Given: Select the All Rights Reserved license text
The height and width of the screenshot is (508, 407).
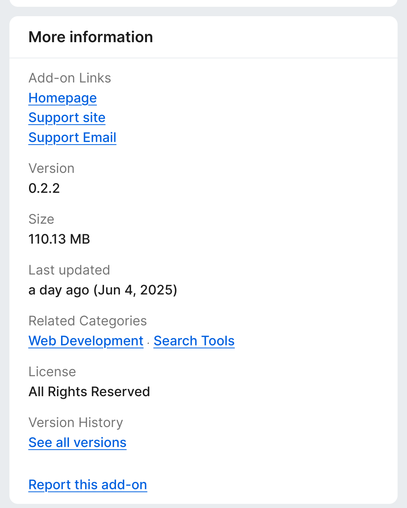Looking at the screenshot, I should point(89,392).
